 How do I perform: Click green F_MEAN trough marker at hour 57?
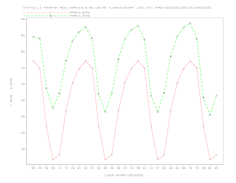(x=158, y=112)
